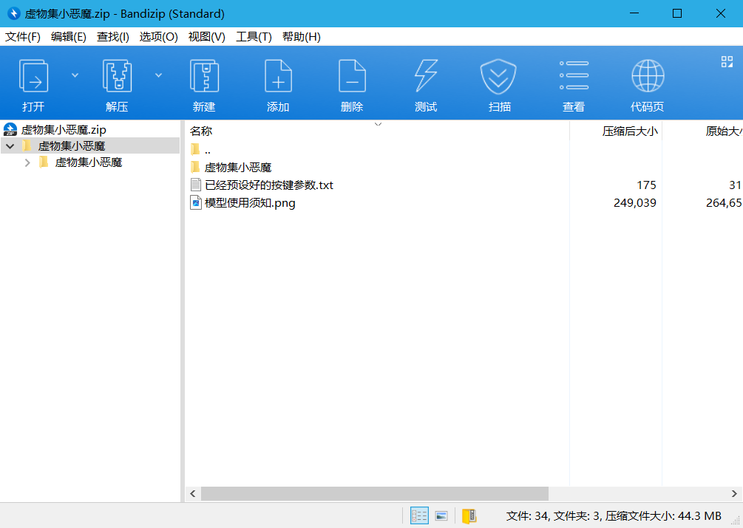Viewport: 743px width, 528px height.
Task: Open the 文件(F) menu
Action: click(23, 37)
